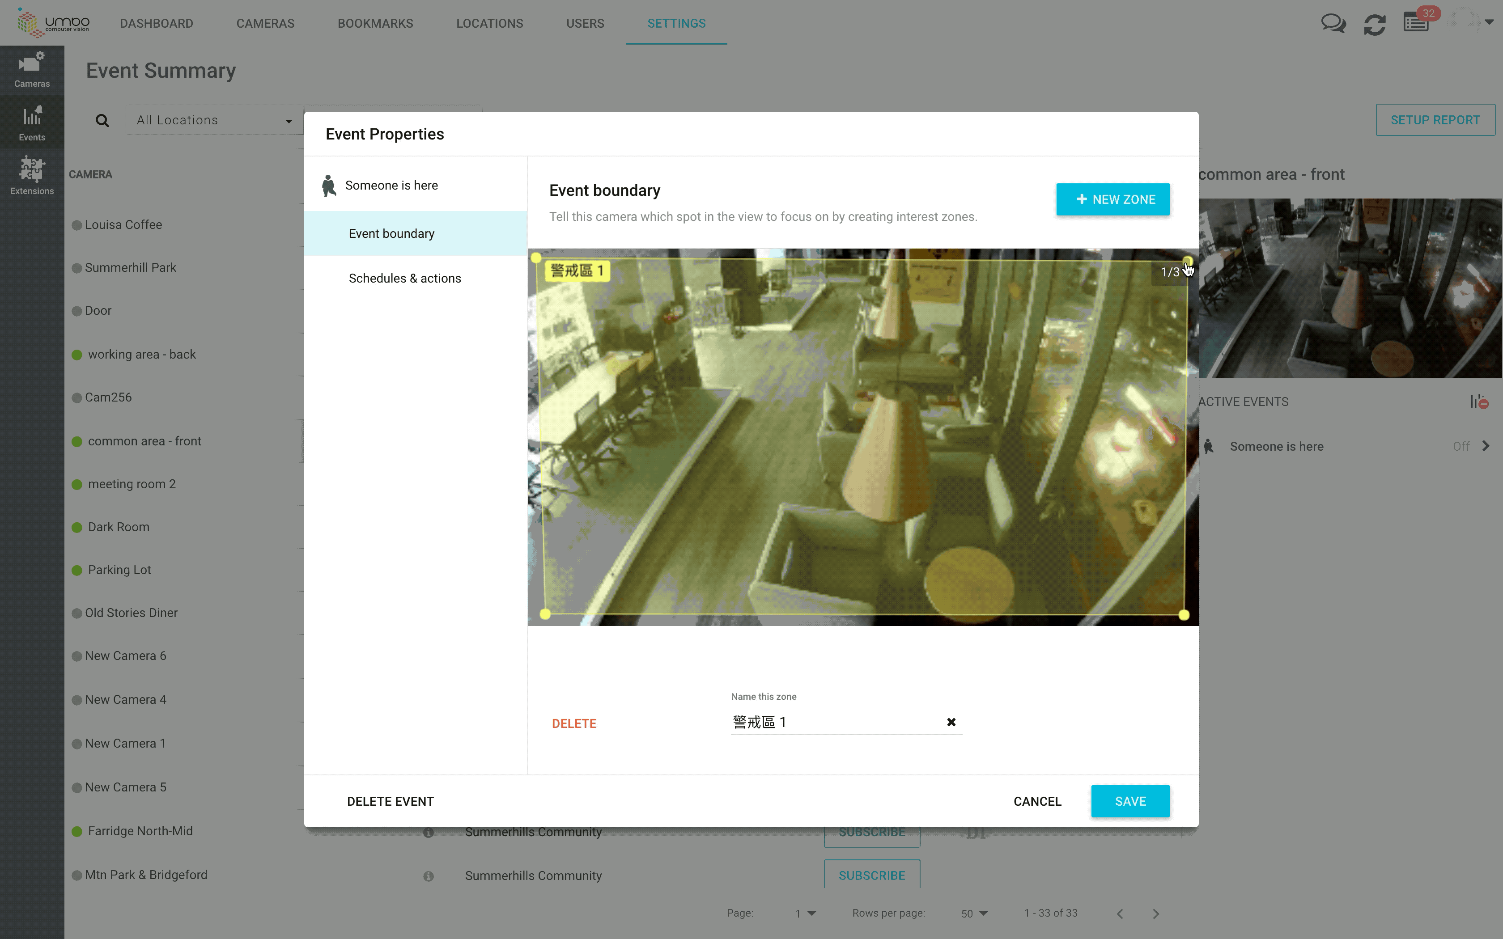The image size is (1503, 939).
Task: Click the active events chart icon
Action: pos(1479,402)
